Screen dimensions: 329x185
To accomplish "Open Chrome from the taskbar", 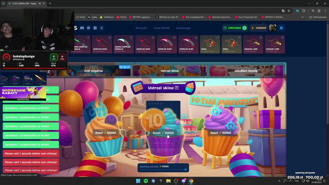I will point(191,181).
